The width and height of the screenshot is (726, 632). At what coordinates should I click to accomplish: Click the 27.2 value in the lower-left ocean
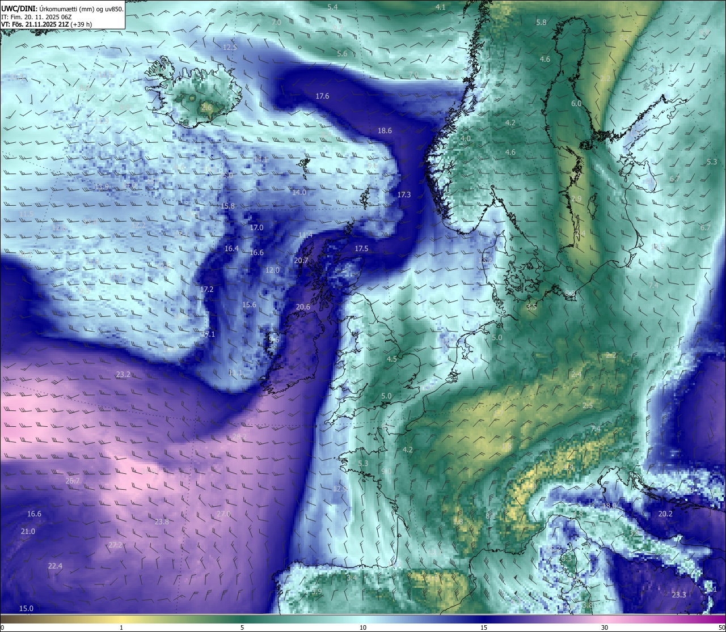(x=115, y=545)
